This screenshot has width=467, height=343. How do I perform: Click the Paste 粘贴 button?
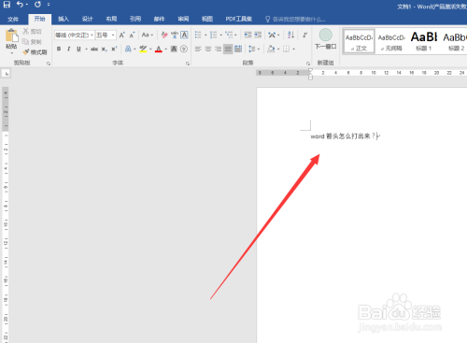click(11, 40)
